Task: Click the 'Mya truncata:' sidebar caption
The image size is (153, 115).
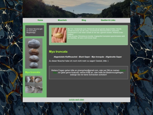Action: click(x=33, y=72)
